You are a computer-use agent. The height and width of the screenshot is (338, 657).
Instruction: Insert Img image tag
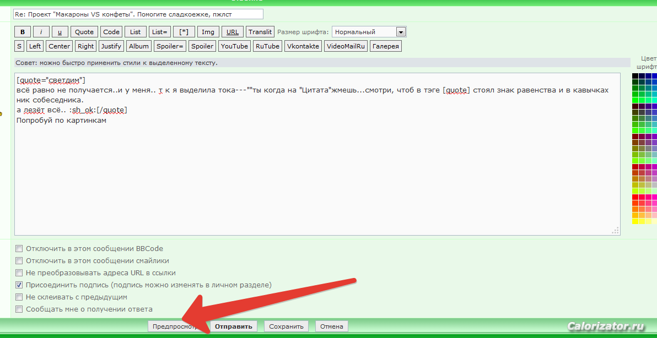tap(208, 32)
